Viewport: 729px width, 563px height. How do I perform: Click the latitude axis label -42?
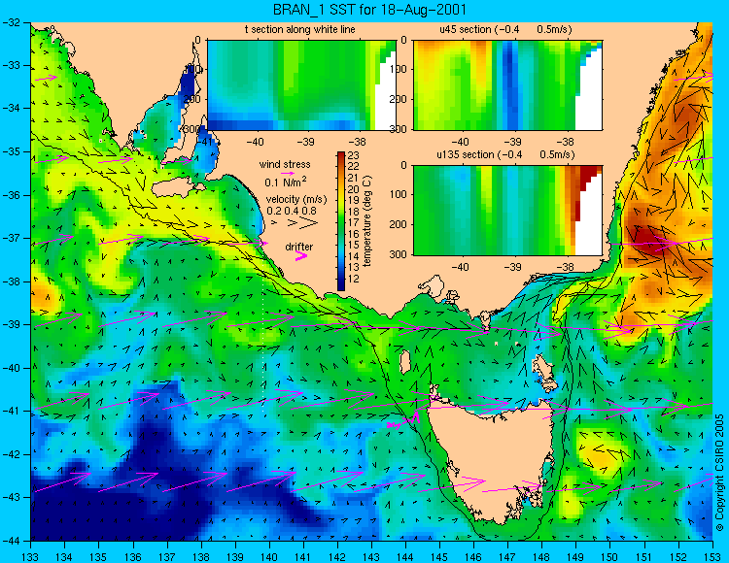[12, 454]
